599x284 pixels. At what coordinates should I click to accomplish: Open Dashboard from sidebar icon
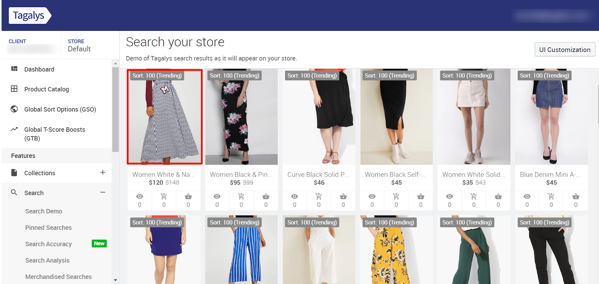pos(14,69)
